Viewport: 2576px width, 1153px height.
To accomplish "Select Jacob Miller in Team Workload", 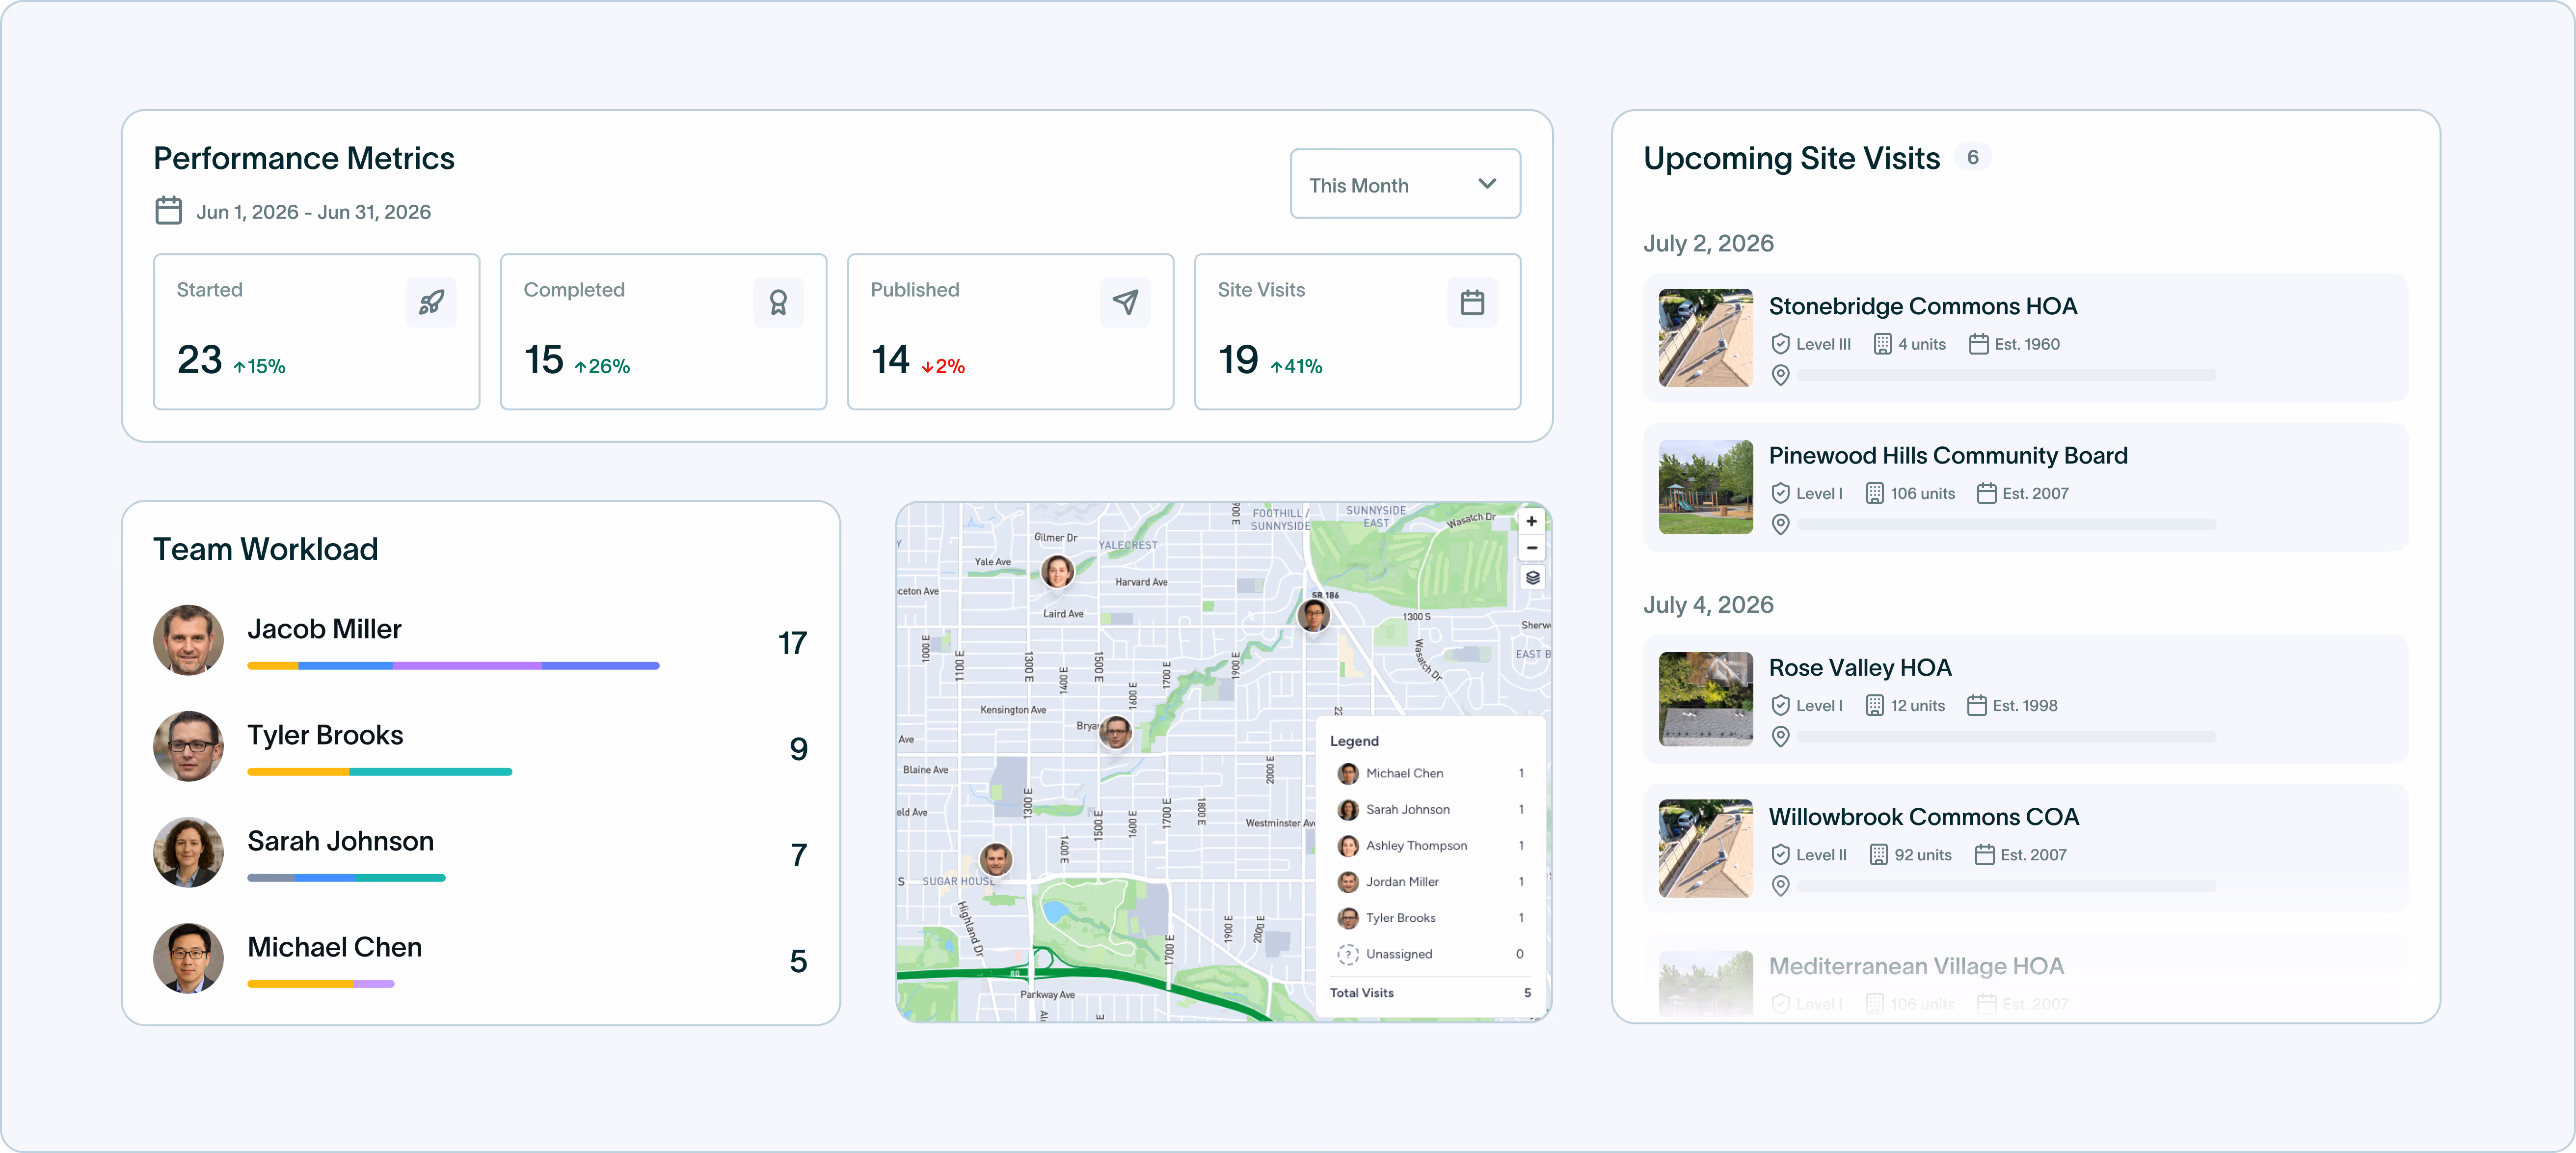I will pos(324,629).
